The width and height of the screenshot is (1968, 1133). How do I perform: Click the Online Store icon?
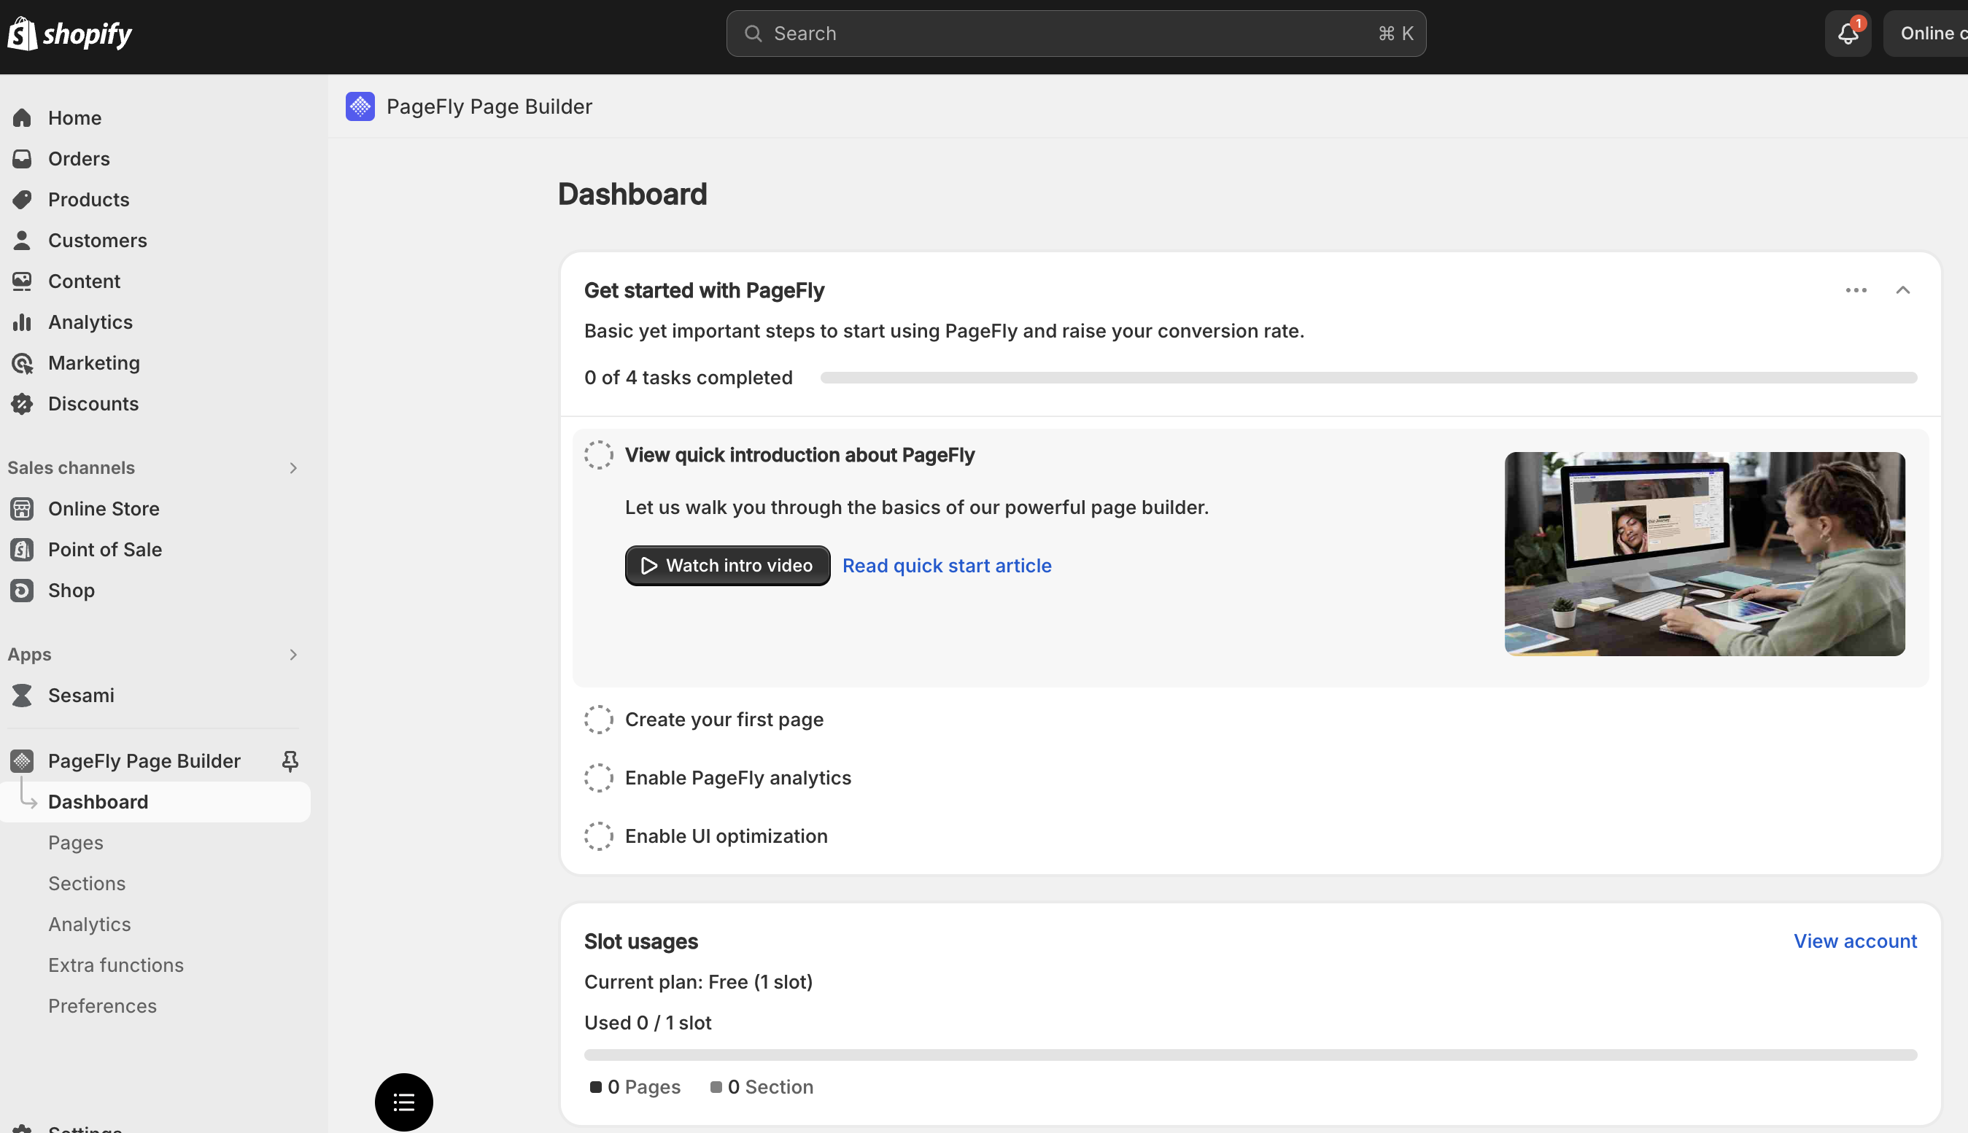tap(22, 509)
